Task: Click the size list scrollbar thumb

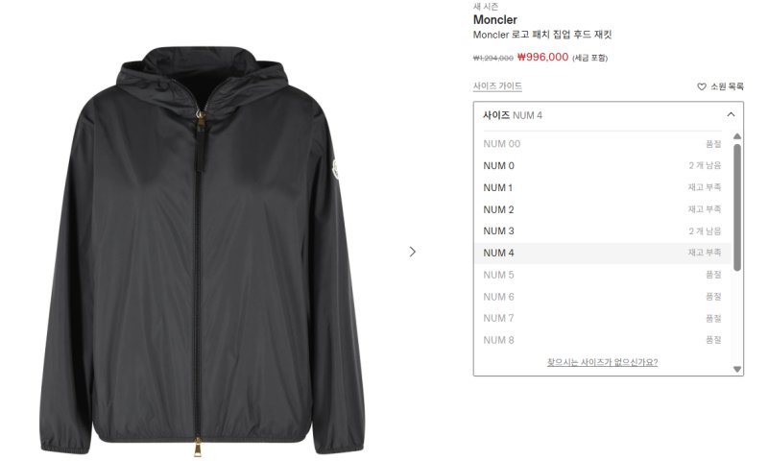Action: pyautogui.click(x=737, y=207)
